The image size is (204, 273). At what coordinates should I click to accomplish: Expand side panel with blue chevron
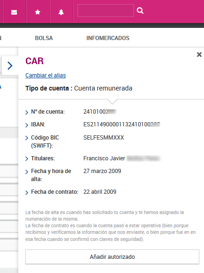(10, 66)
